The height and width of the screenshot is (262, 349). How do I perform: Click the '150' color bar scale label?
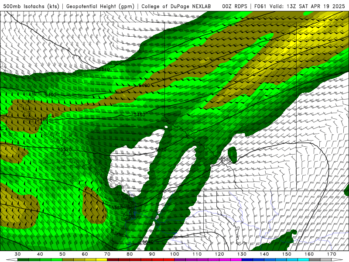point(287,254)
